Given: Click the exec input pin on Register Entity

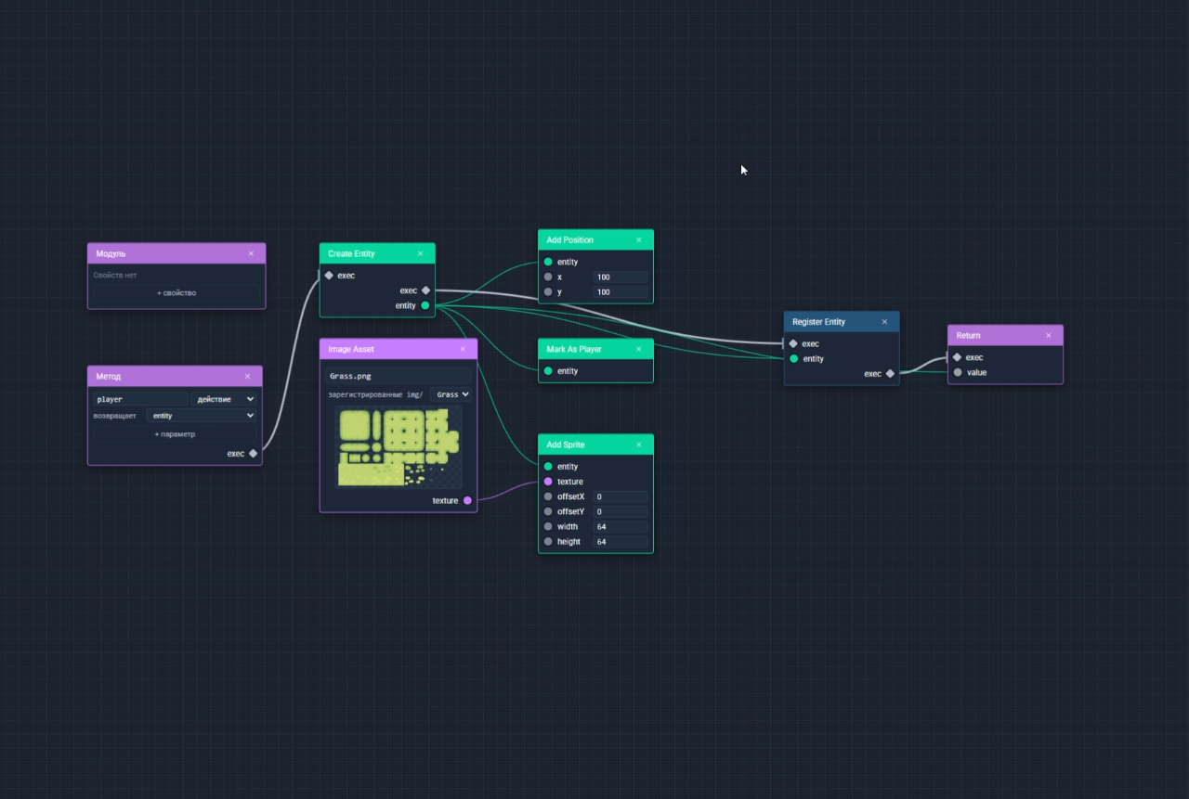Looking at the screenshot, I should [793, 343].
